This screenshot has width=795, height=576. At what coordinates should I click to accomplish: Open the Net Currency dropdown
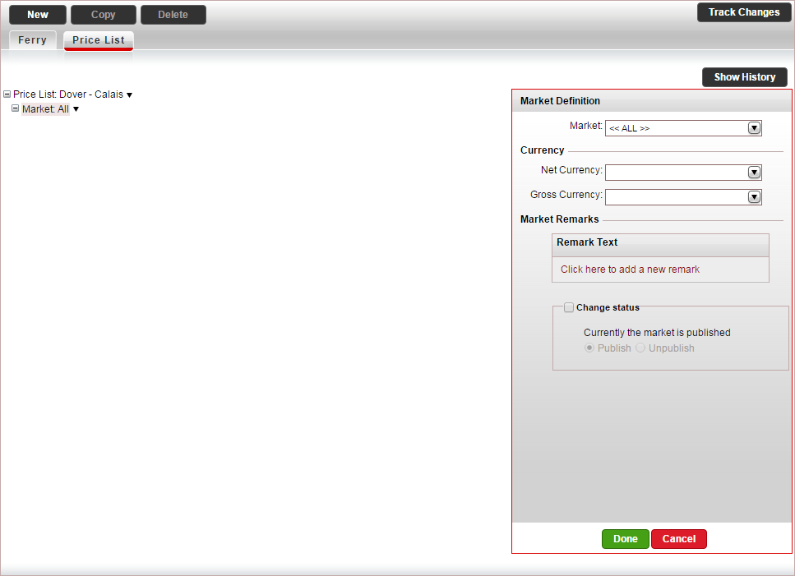pos(683,173)
